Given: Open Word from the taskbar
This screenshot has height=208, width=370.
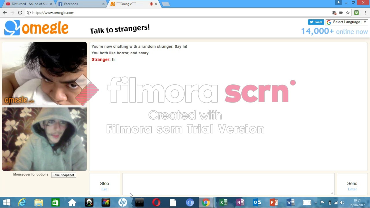Looking at the screenshot, I should click(x=290, y=203).
